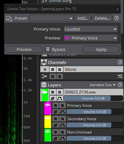This screenshot has width=124, height=144.
Task: Adjust Secondary Voice layer volume slider
Action: pyautogui.click(x=95, y=125)
